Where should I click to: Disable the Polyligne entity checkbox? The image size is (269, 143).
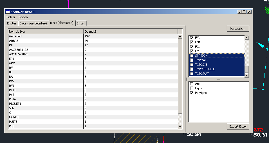[192, 93]
